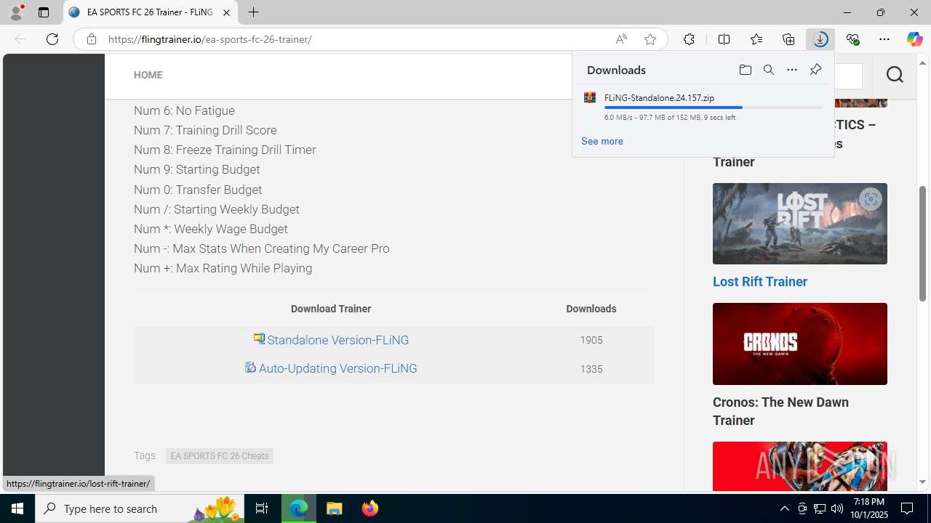Show hidden system tray icons
The image size is (931, 523).
click(x=784, y=508)
